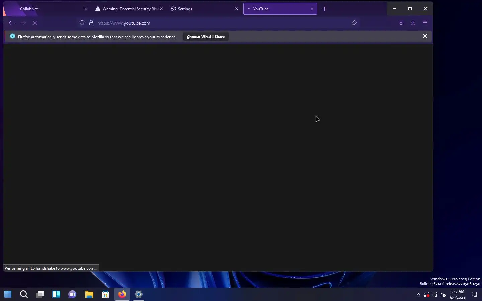Open Windows Search from the taskbar
Image resolution: width=482 pixels, height=301 pixels.
coord(24,294)
